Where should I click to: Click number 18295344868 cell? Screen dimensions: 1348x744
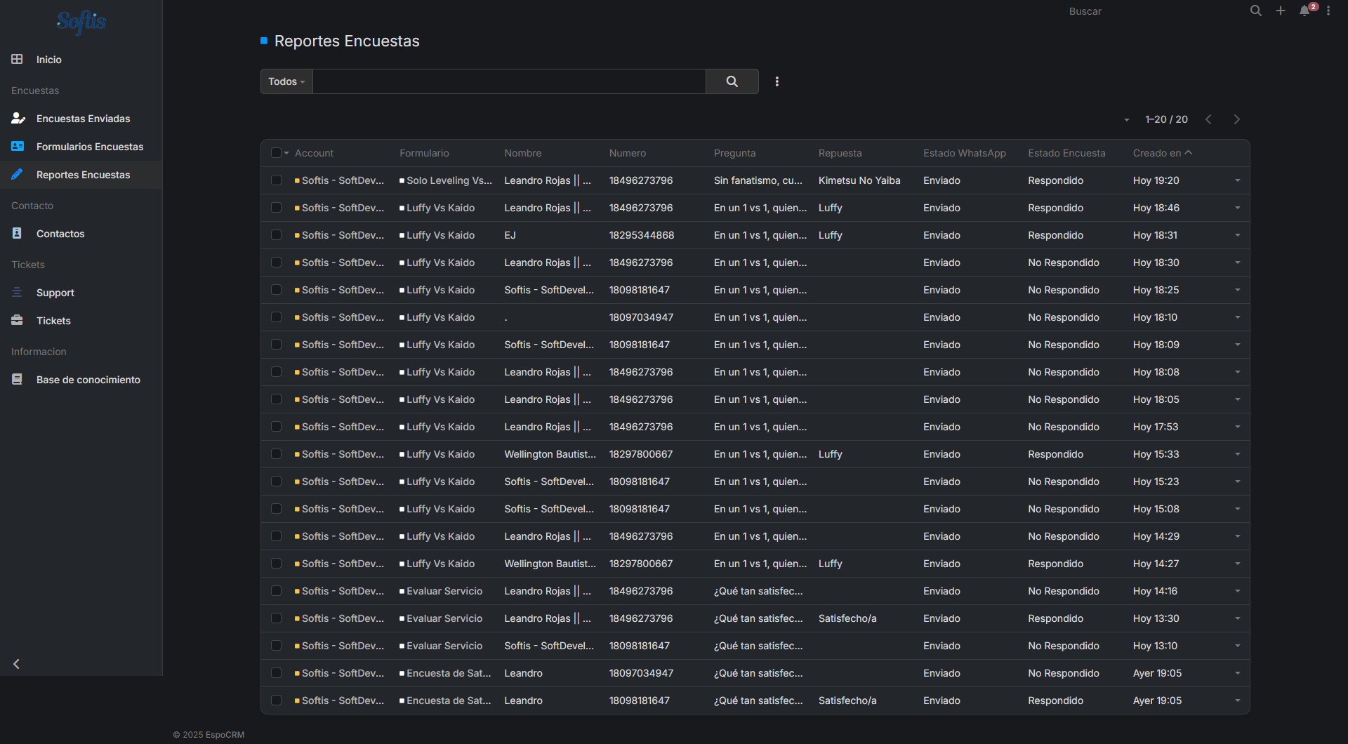tap(642, 235)
